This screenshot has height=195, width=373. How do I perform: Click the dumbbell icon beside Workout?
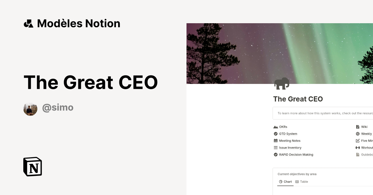pos(357,148)
